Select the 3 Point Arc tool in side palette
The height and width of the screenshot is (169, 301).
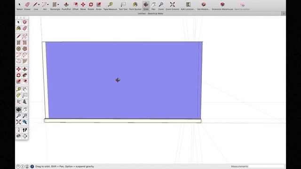coord(19,61)
